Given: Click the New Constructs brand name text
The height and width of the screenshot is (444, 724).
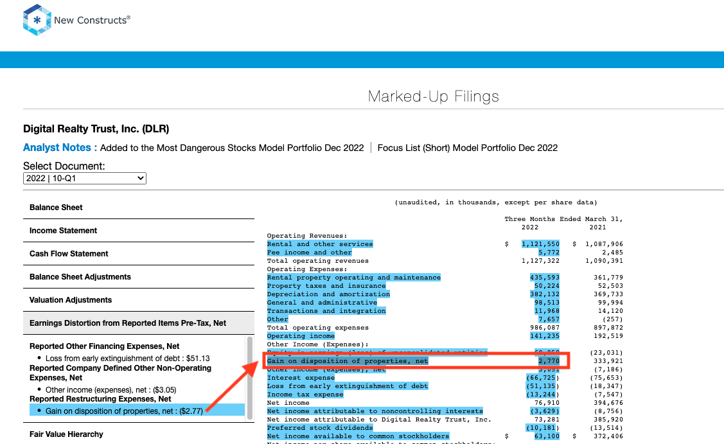Looking at the screenshot, I should click(92, 20).
